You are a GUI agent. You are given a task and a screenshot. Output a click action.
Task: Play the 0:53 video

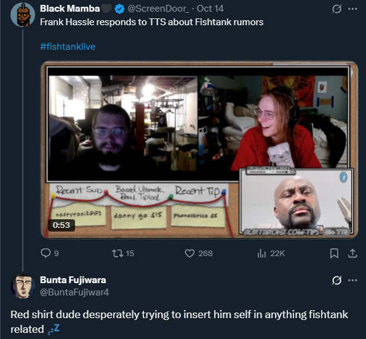coord(199,150)
